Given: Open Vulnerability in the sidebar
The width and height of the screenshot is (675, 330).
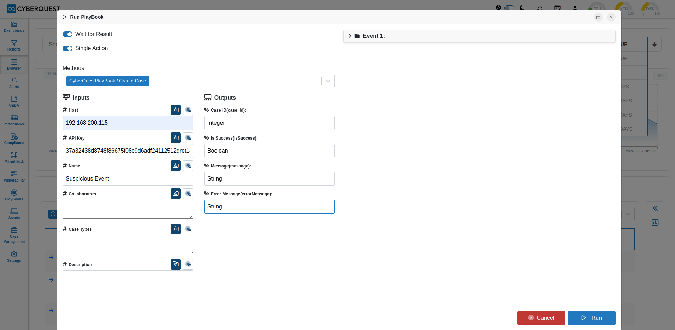Looking at the screenshot, I should point(14,177).
